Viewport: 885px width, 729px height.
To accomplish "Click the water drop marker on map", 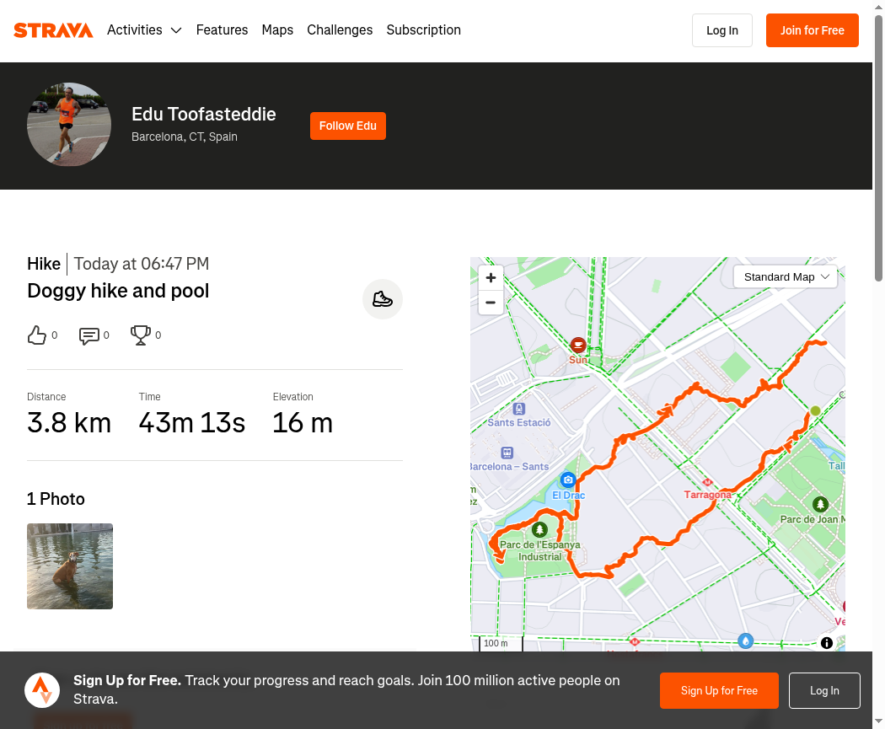I will pos(746,641).
